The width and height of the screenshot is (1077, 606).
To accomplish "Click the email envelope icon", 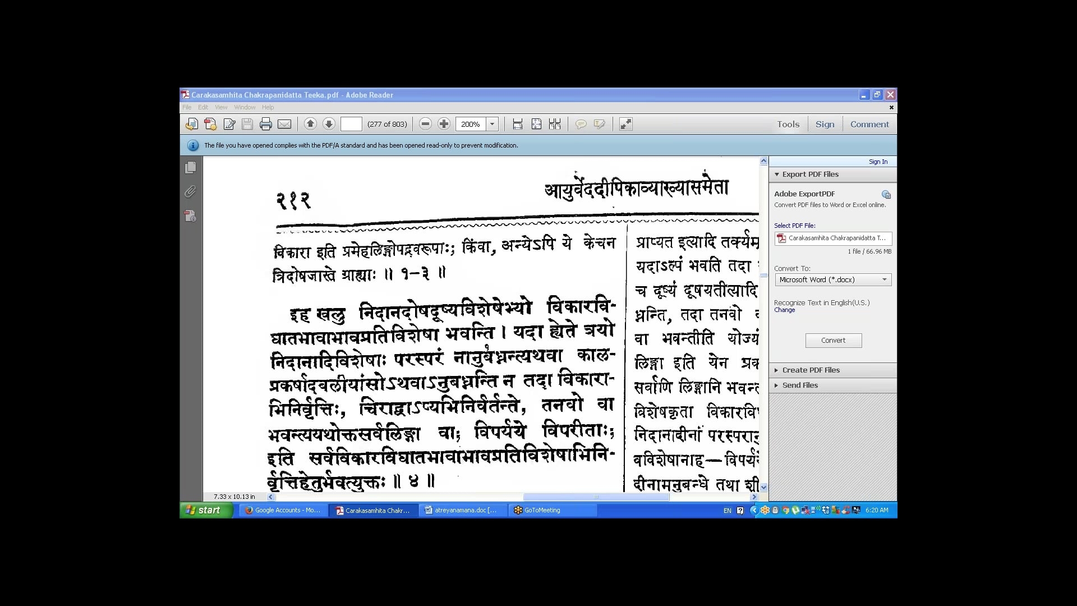I will [x=284, y=124].
